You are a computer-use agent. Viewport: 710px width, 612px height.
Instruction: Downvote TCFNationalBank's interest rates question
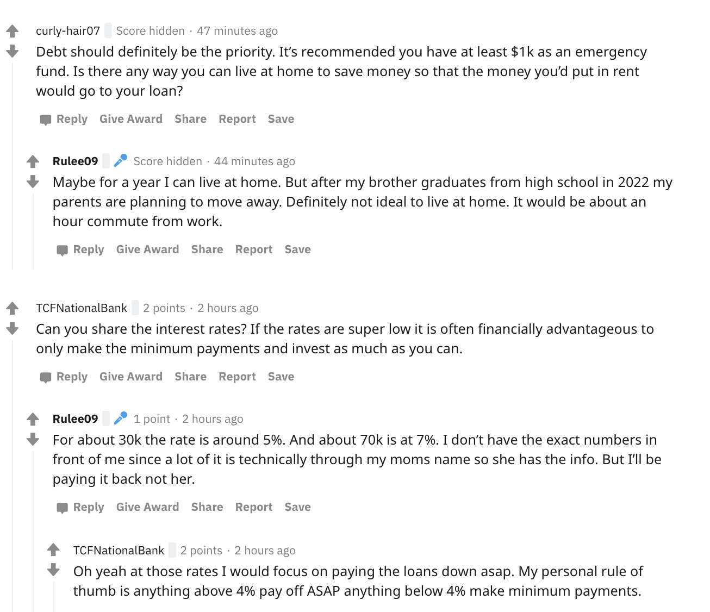13,328
